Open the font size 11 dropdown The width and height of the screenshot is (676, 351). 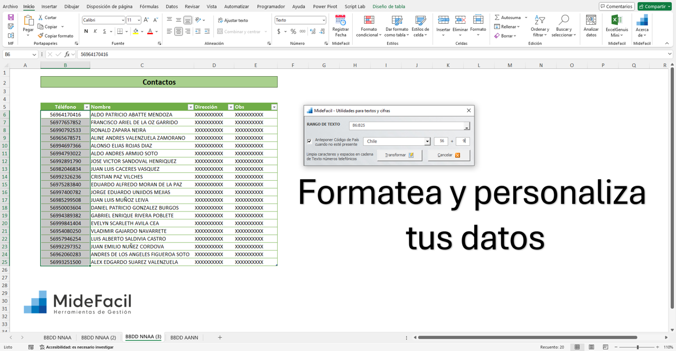pyautogui.click(x=139, y=20)
